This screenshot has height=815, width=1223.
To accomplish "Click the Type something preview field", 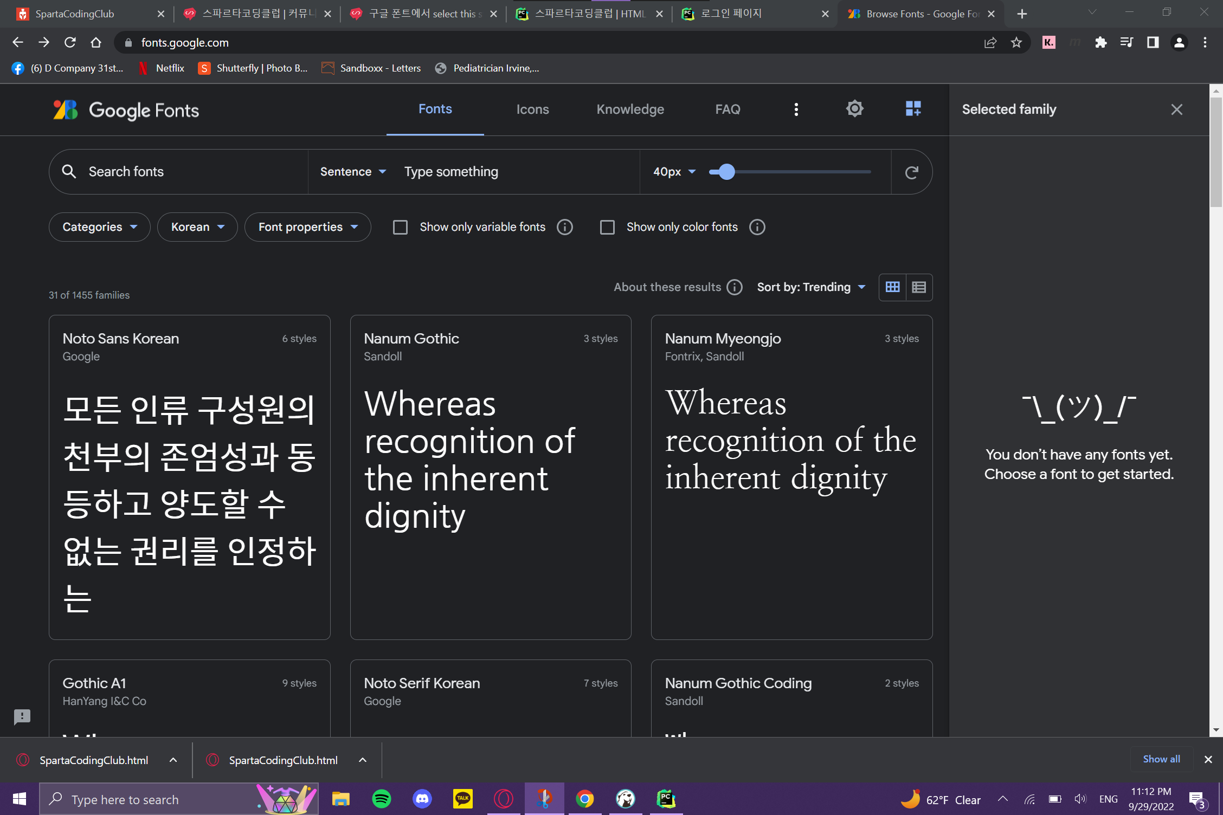I will [x=517, y=172].
